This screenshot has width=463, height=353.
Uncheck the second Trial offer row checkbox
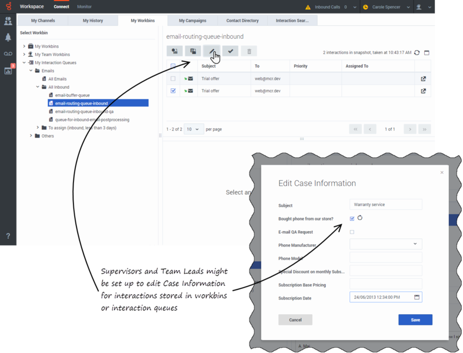click(x=173, y=91)
